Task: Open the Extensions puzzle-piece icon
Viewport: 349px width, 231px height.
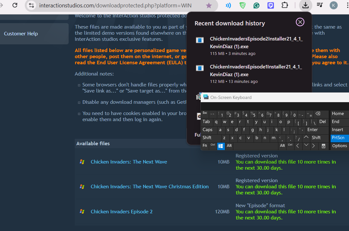Action: [285, 5]
